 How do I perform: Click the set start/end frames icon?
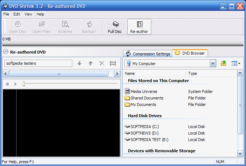point(113,63)
